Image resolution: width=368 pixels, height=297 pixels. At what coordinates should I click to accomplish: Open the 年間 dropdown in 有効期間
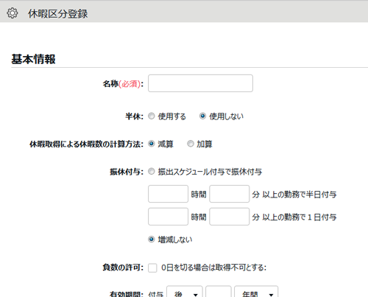pos(256,291)
